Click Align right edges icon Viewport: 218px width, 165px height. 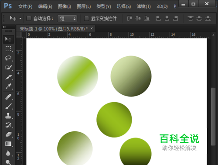176,18
